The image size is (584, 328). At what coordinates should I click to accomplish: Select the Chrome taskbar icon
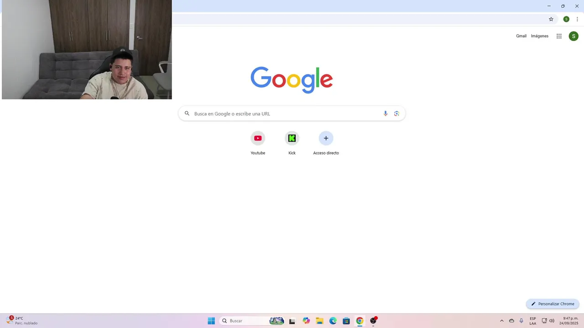pos(360,321)
